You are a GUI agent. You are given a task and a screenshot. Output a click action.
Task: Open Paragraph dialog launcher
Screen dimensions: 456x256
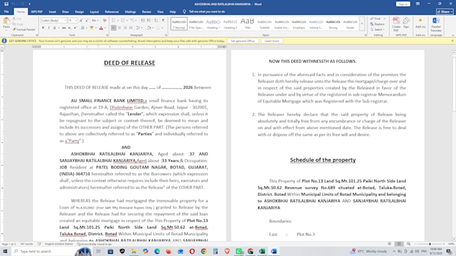166,35
